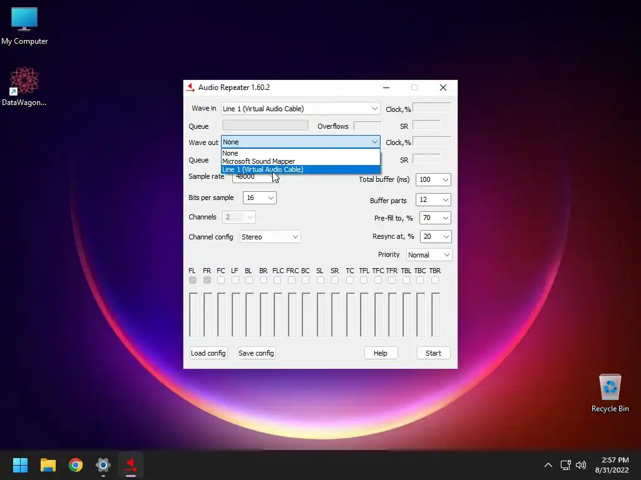Collapse the Wave out combo box

374,142
